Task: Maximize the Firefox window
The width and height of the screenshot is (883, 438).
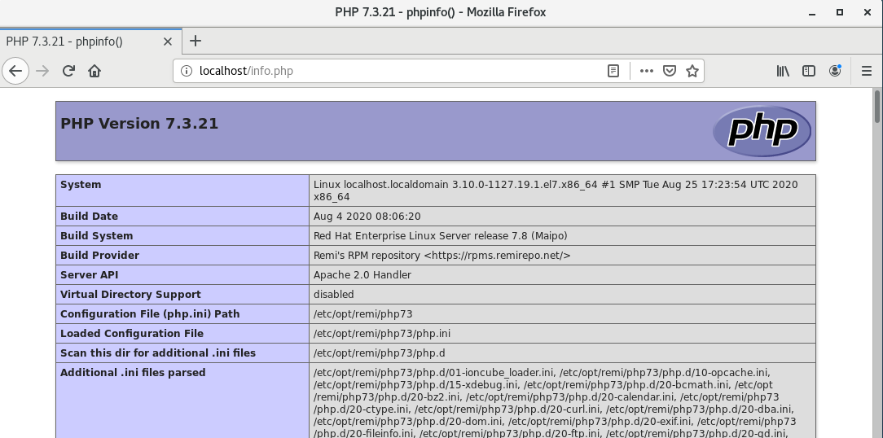Action: point(840,12)
